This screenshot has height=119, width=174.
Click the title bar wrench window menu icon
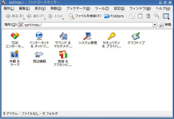[4, 2]
